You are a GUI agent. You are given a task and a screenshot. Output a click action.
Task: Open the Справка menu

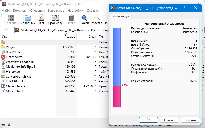(x=93, y=11)
